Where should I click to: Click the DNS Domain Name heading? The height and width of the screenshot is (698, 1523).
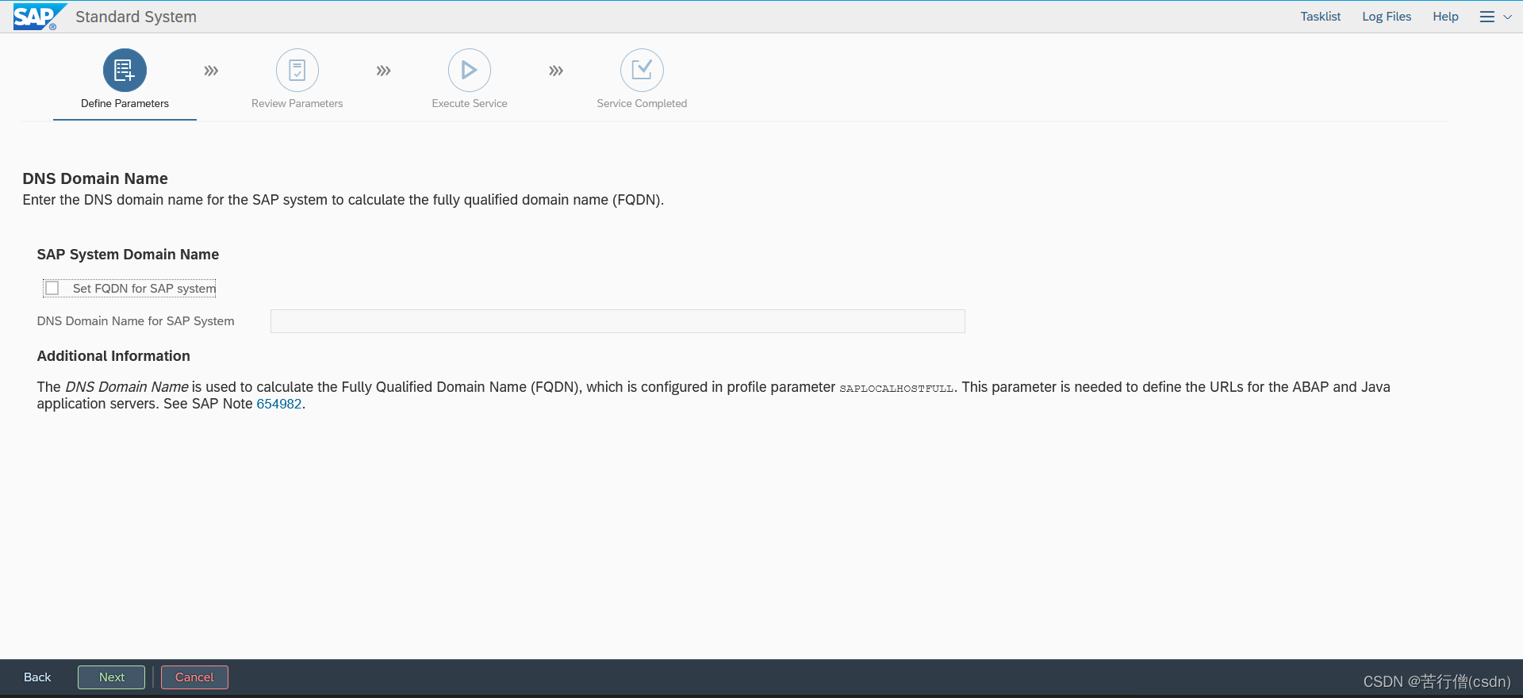(95, 178)
